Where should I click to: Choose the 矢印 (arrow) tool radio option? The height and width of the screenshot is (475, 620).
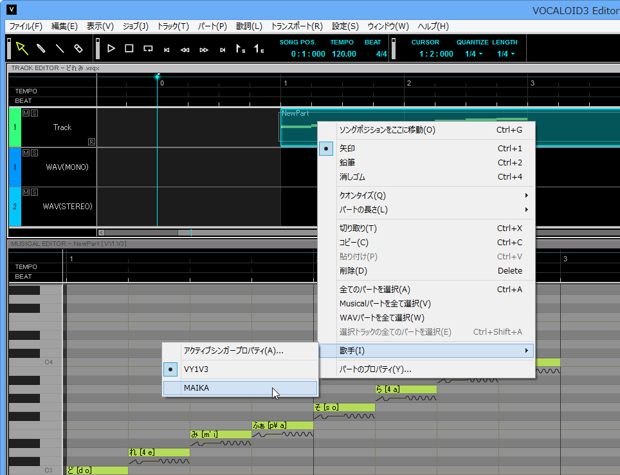pyautogui.click(x=426, y=149)
